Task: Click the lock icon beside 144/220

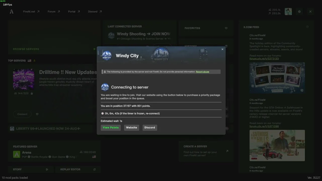Action: [x=32, y=93]
